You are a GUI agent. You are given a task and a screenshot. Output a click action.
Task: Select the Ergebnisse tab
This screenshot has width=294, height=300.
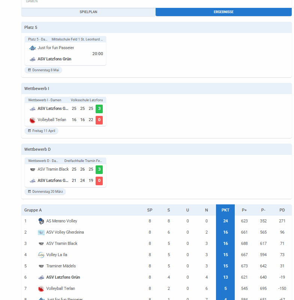point(223,12)
